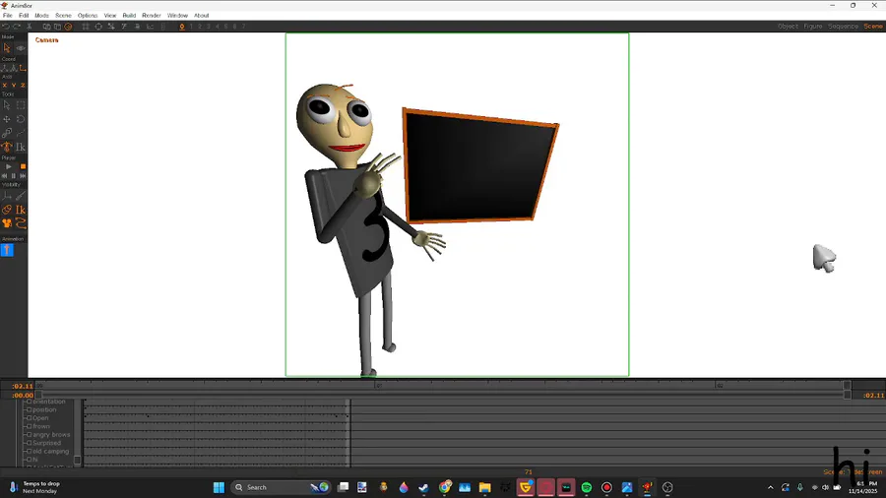Expand the orientation track node
This screenshot has height=498, width=886.
coord(29,402)
